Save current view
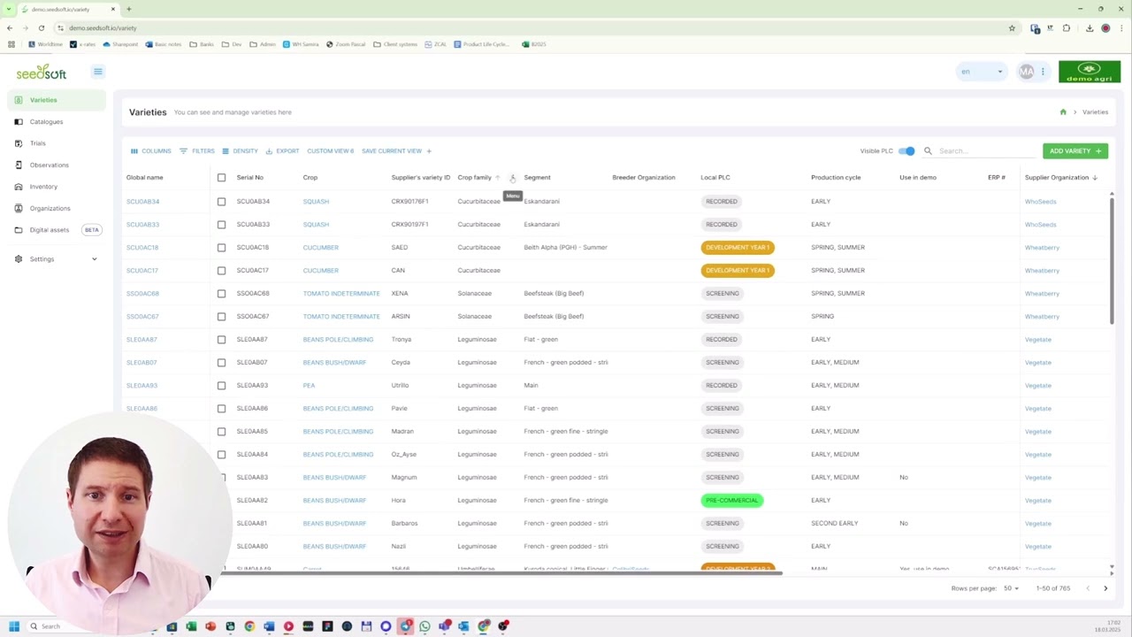This screenshot has height=637, width=1132. pos(392,151)
